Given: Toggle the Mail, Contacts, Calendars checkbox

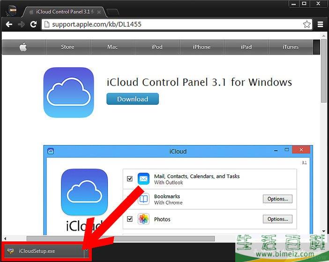Looking at the screenshot, I should click(x=130, y=179).
